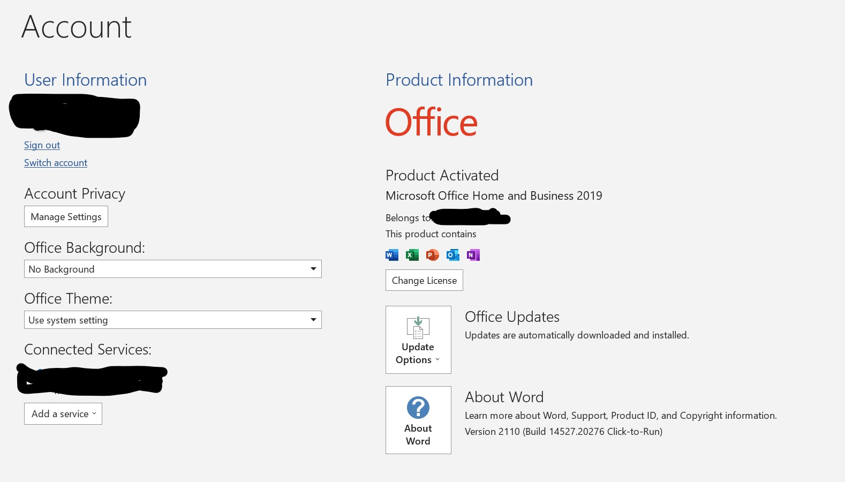This screenshot has height=482, width=845.
Task: Click the PowerPoint app icon
Action: tap(433, 255)
